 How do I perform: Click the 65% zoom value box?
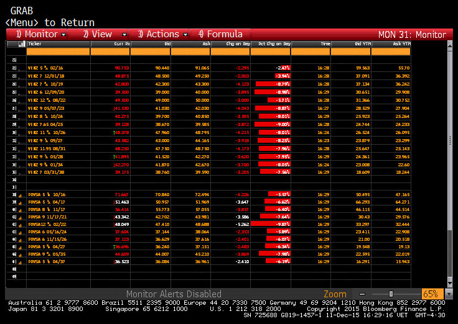point(432,294)
